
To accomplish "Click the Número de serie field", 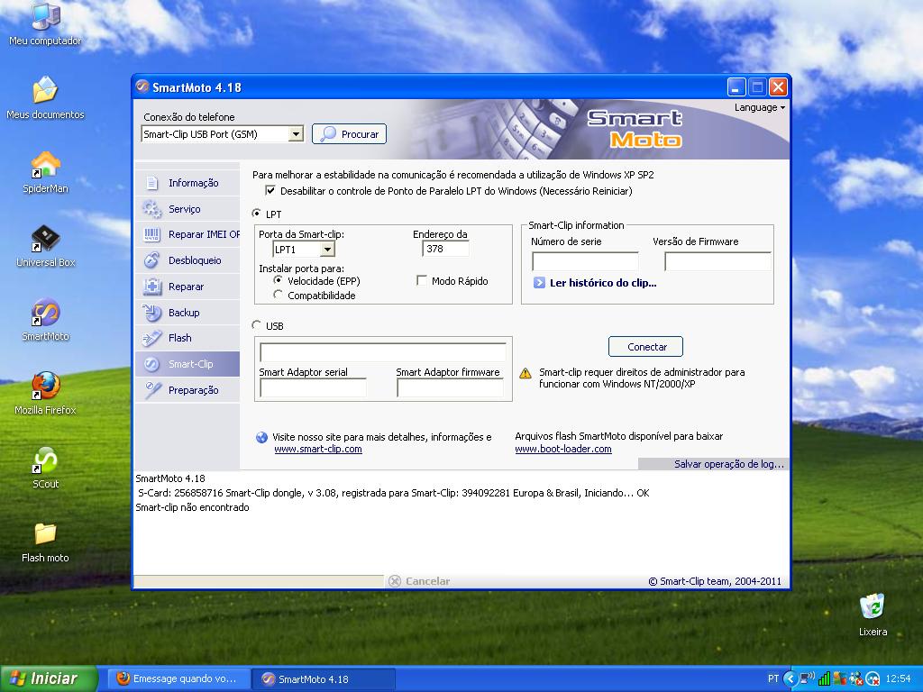I will coord(585,261).
